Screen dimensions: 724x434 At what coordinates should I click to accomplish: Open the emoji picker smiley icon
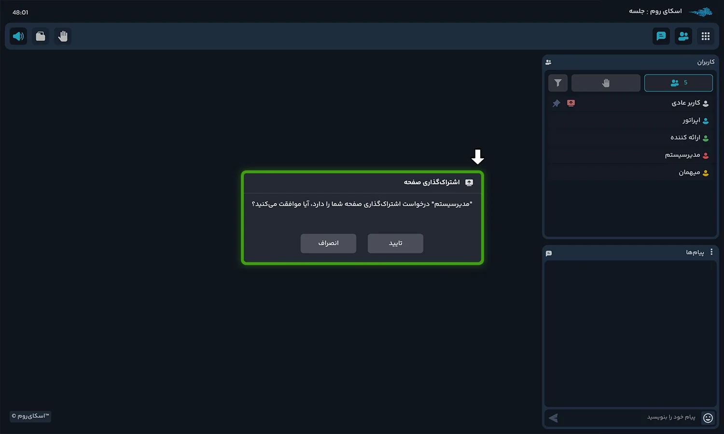point(708,418)
